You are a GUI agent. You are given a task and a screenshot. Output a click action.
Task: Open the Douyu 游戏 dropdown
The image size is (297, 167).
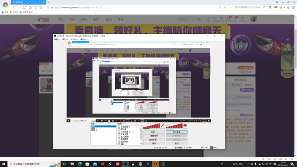(x=109, y=19)
